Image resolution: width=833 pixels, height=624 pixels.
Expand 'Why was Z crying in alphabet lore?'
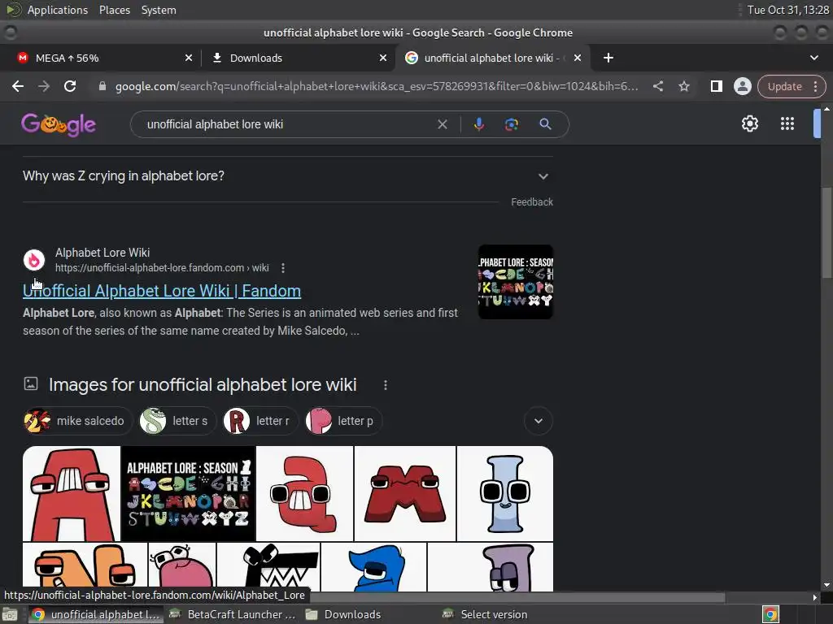288,176
